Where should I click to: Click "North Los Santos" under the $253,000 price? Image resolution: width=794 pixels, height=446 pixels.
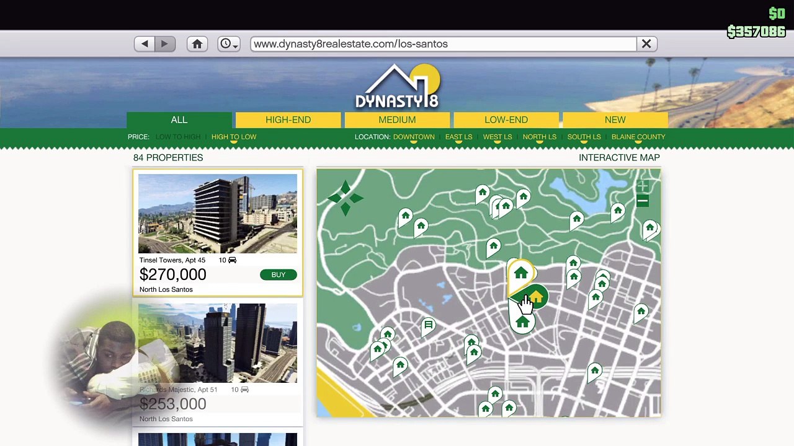166,419
